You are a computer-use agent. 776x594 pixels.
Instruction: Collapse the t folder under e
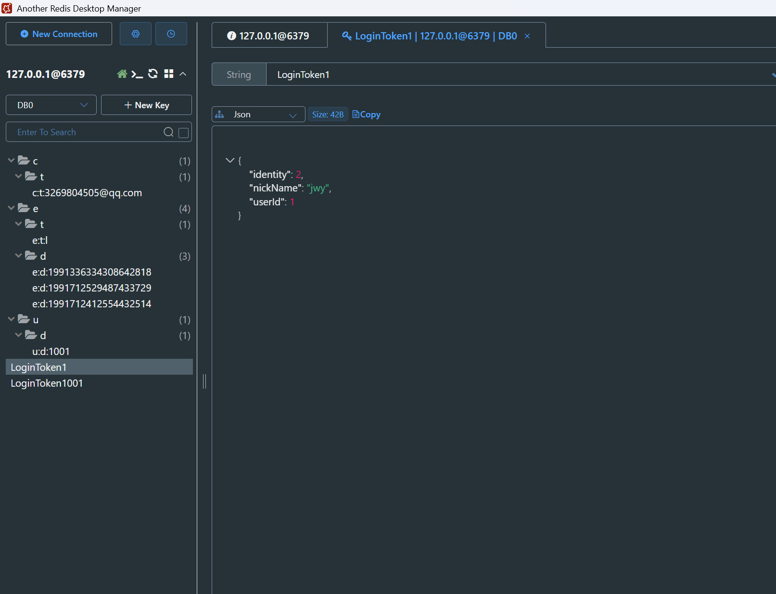pyautogui.click(x=19, y=224)
